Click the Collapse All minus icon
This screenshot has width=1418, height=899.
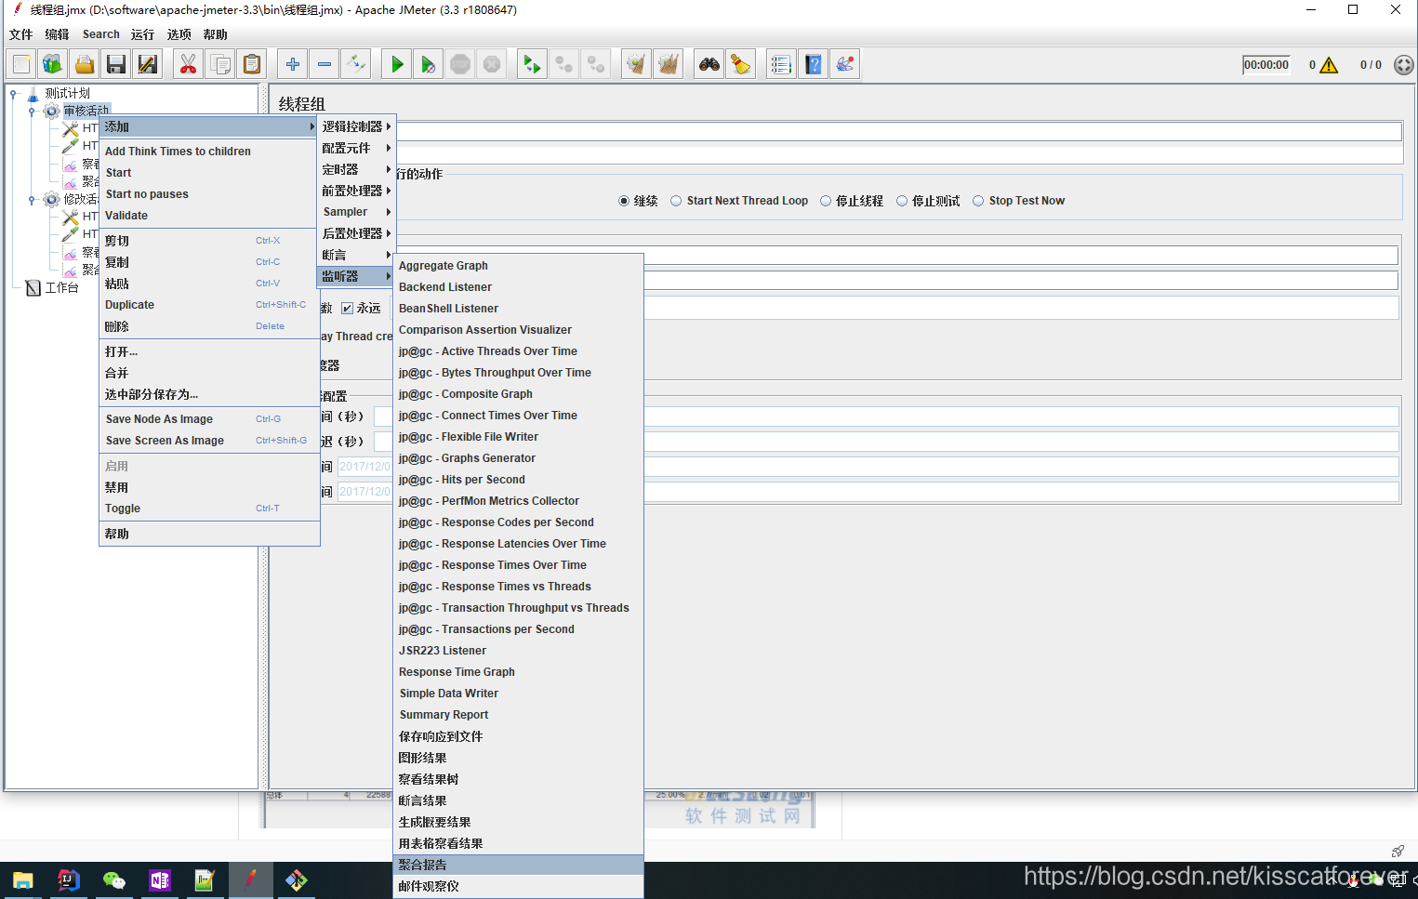[x=324, y=64]
